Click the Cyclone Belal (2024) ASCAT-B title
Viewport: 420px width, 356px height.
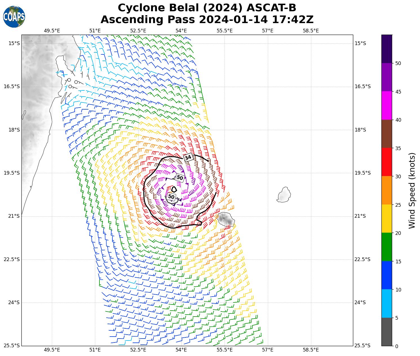(207, 8)
